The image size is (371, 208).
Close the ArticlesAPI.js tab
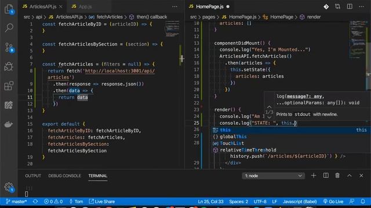[x=61, y=6]
